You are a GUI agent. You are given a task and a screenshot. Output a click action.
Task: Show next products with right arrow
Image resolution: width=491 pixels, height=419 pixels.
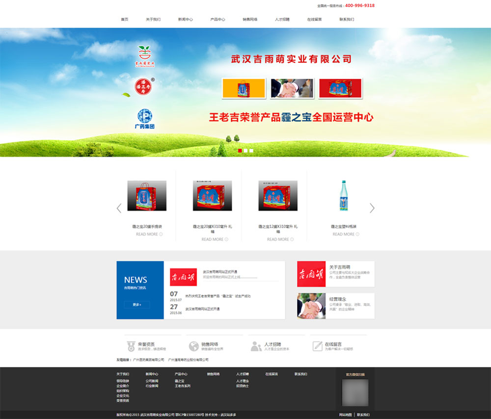click(x=372, y=208)
